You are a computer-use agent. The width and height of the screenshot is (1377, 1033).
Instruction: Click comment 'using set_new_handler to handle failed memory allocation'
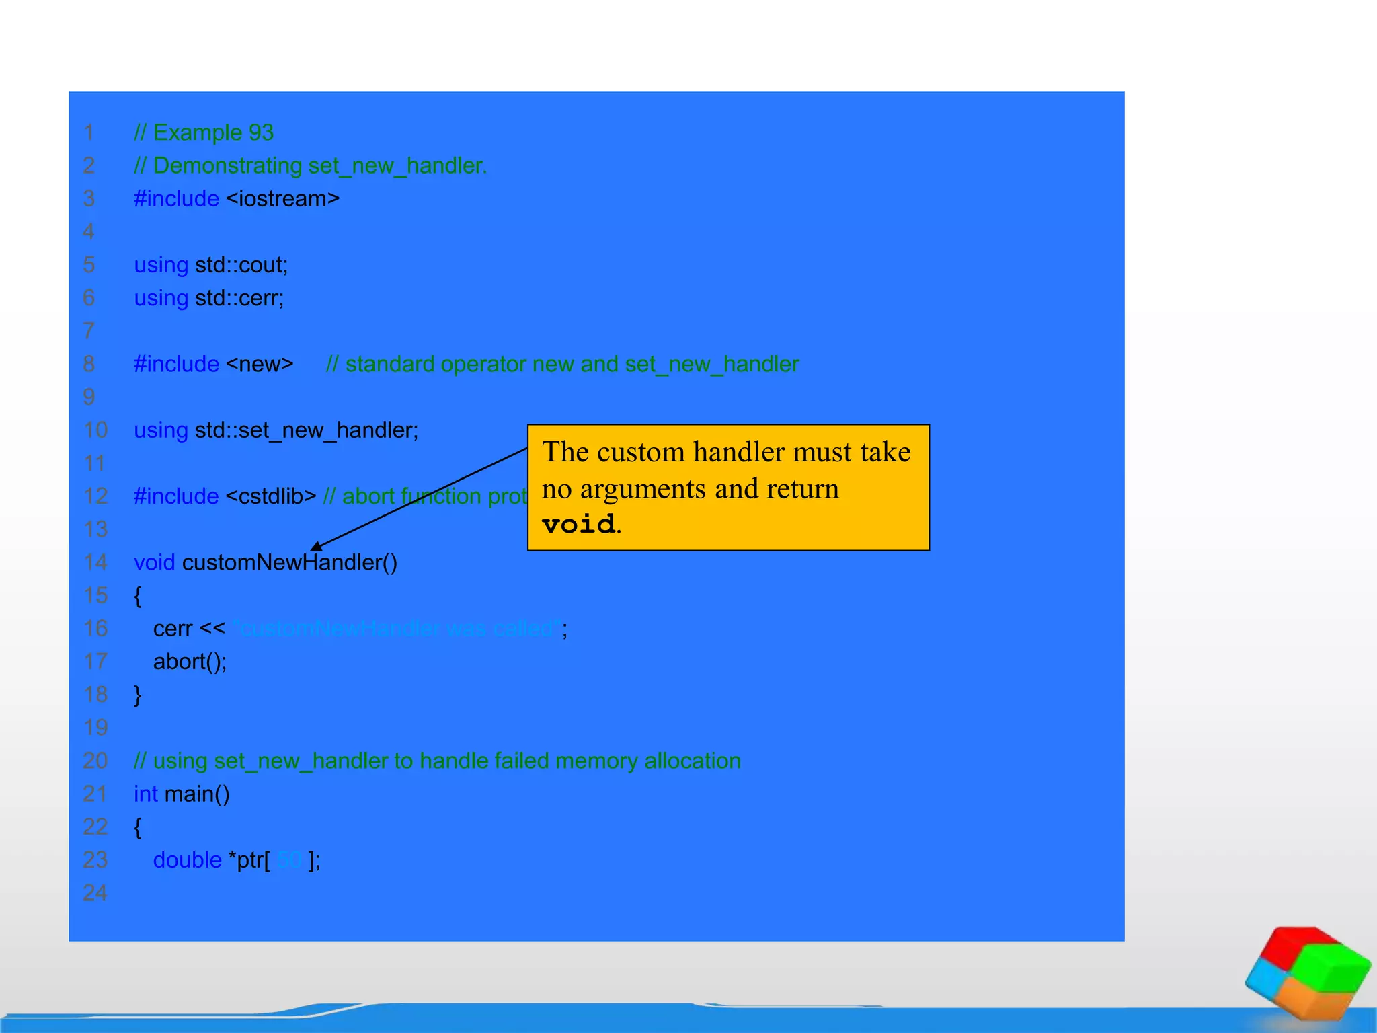coord(438,761)
